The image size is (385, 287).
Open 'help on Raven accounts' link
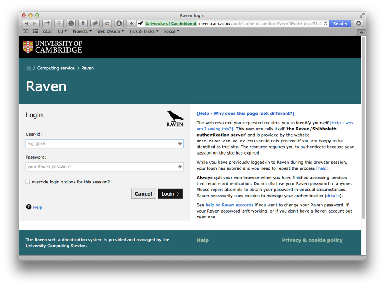229,205
